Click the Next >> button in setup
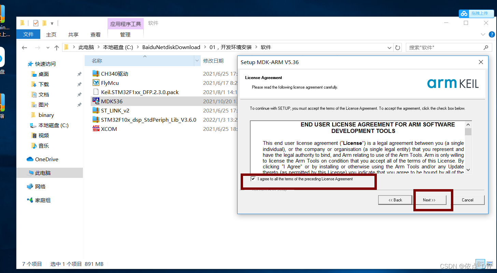Viewport: 497px width, 273px height. [429, 200]
